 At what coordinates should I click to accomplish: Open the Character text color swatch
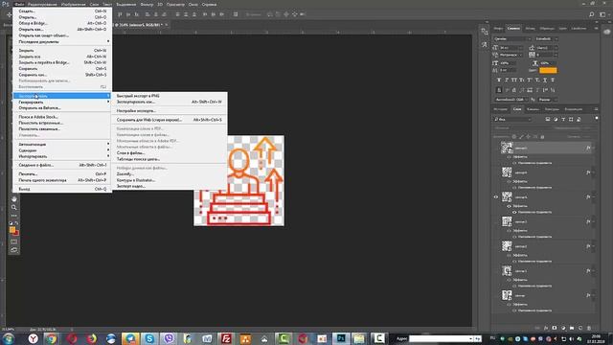click(x=548, y=70)
